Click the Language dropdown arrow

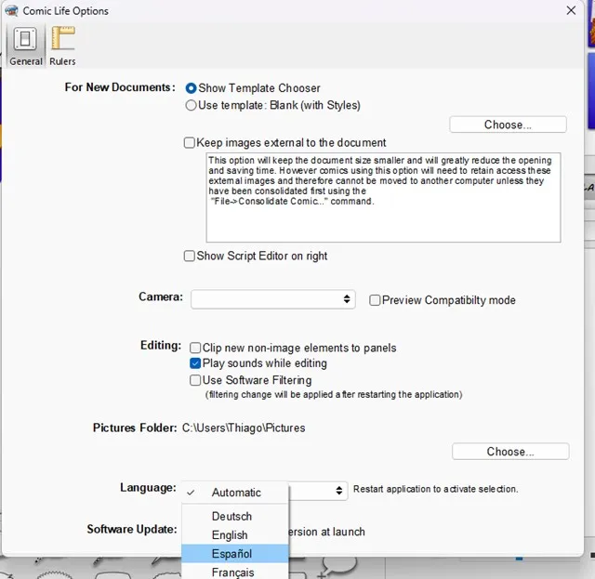[x=340, y=490]
